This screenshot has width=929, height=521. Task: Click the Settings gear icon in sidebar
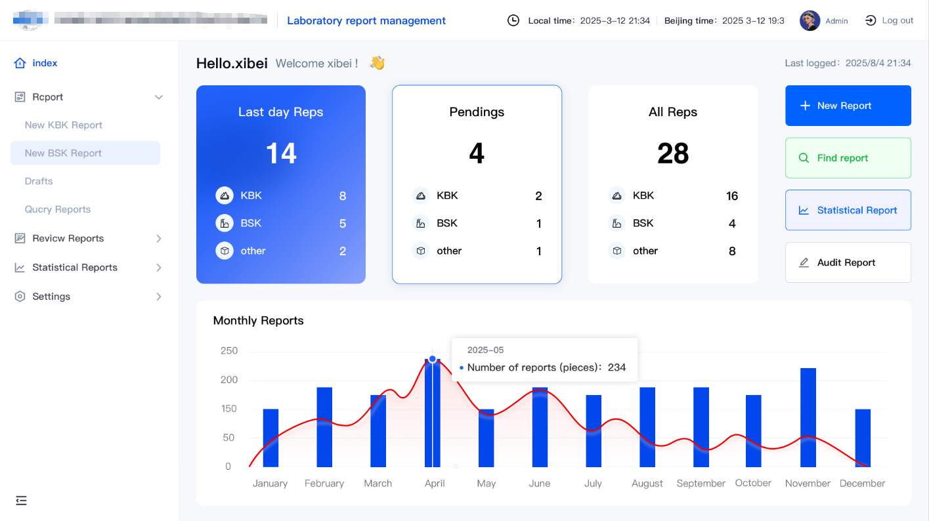(20, 297)
